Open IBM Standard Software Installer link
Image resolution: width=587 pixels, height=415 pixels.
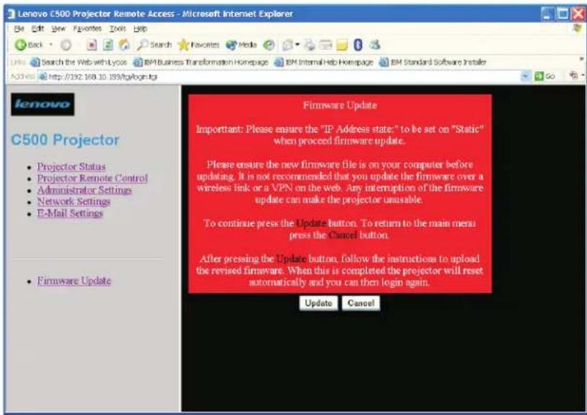pyautogui.click(x=433, y=62)
